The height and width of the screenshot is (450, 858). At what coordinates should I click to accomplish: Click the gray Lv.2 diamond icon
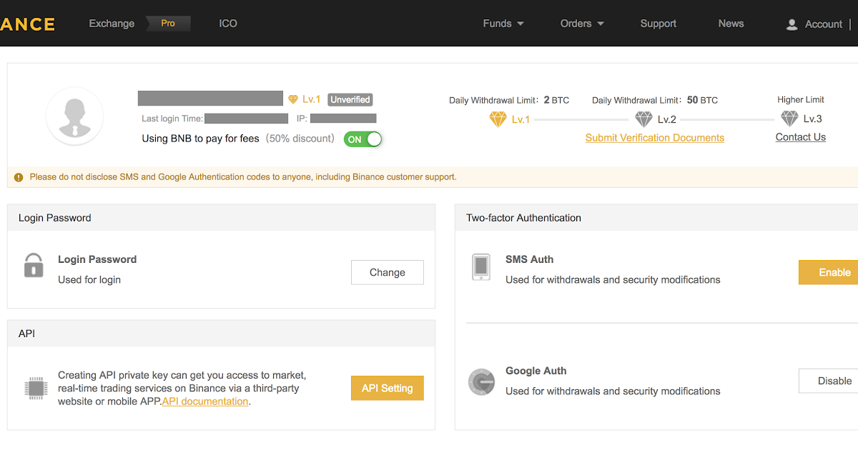[x=643, y=119]
